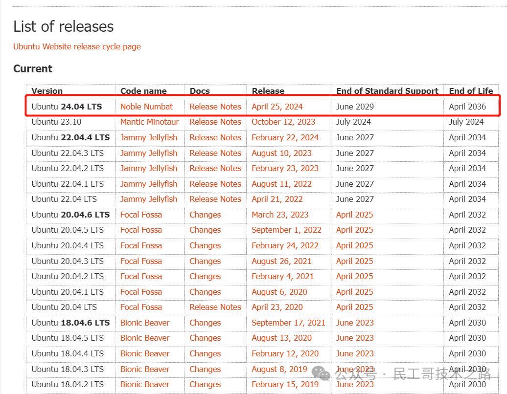Open Jammy Jellyfish link in the 22.04 LTS row

pos(149,199)
